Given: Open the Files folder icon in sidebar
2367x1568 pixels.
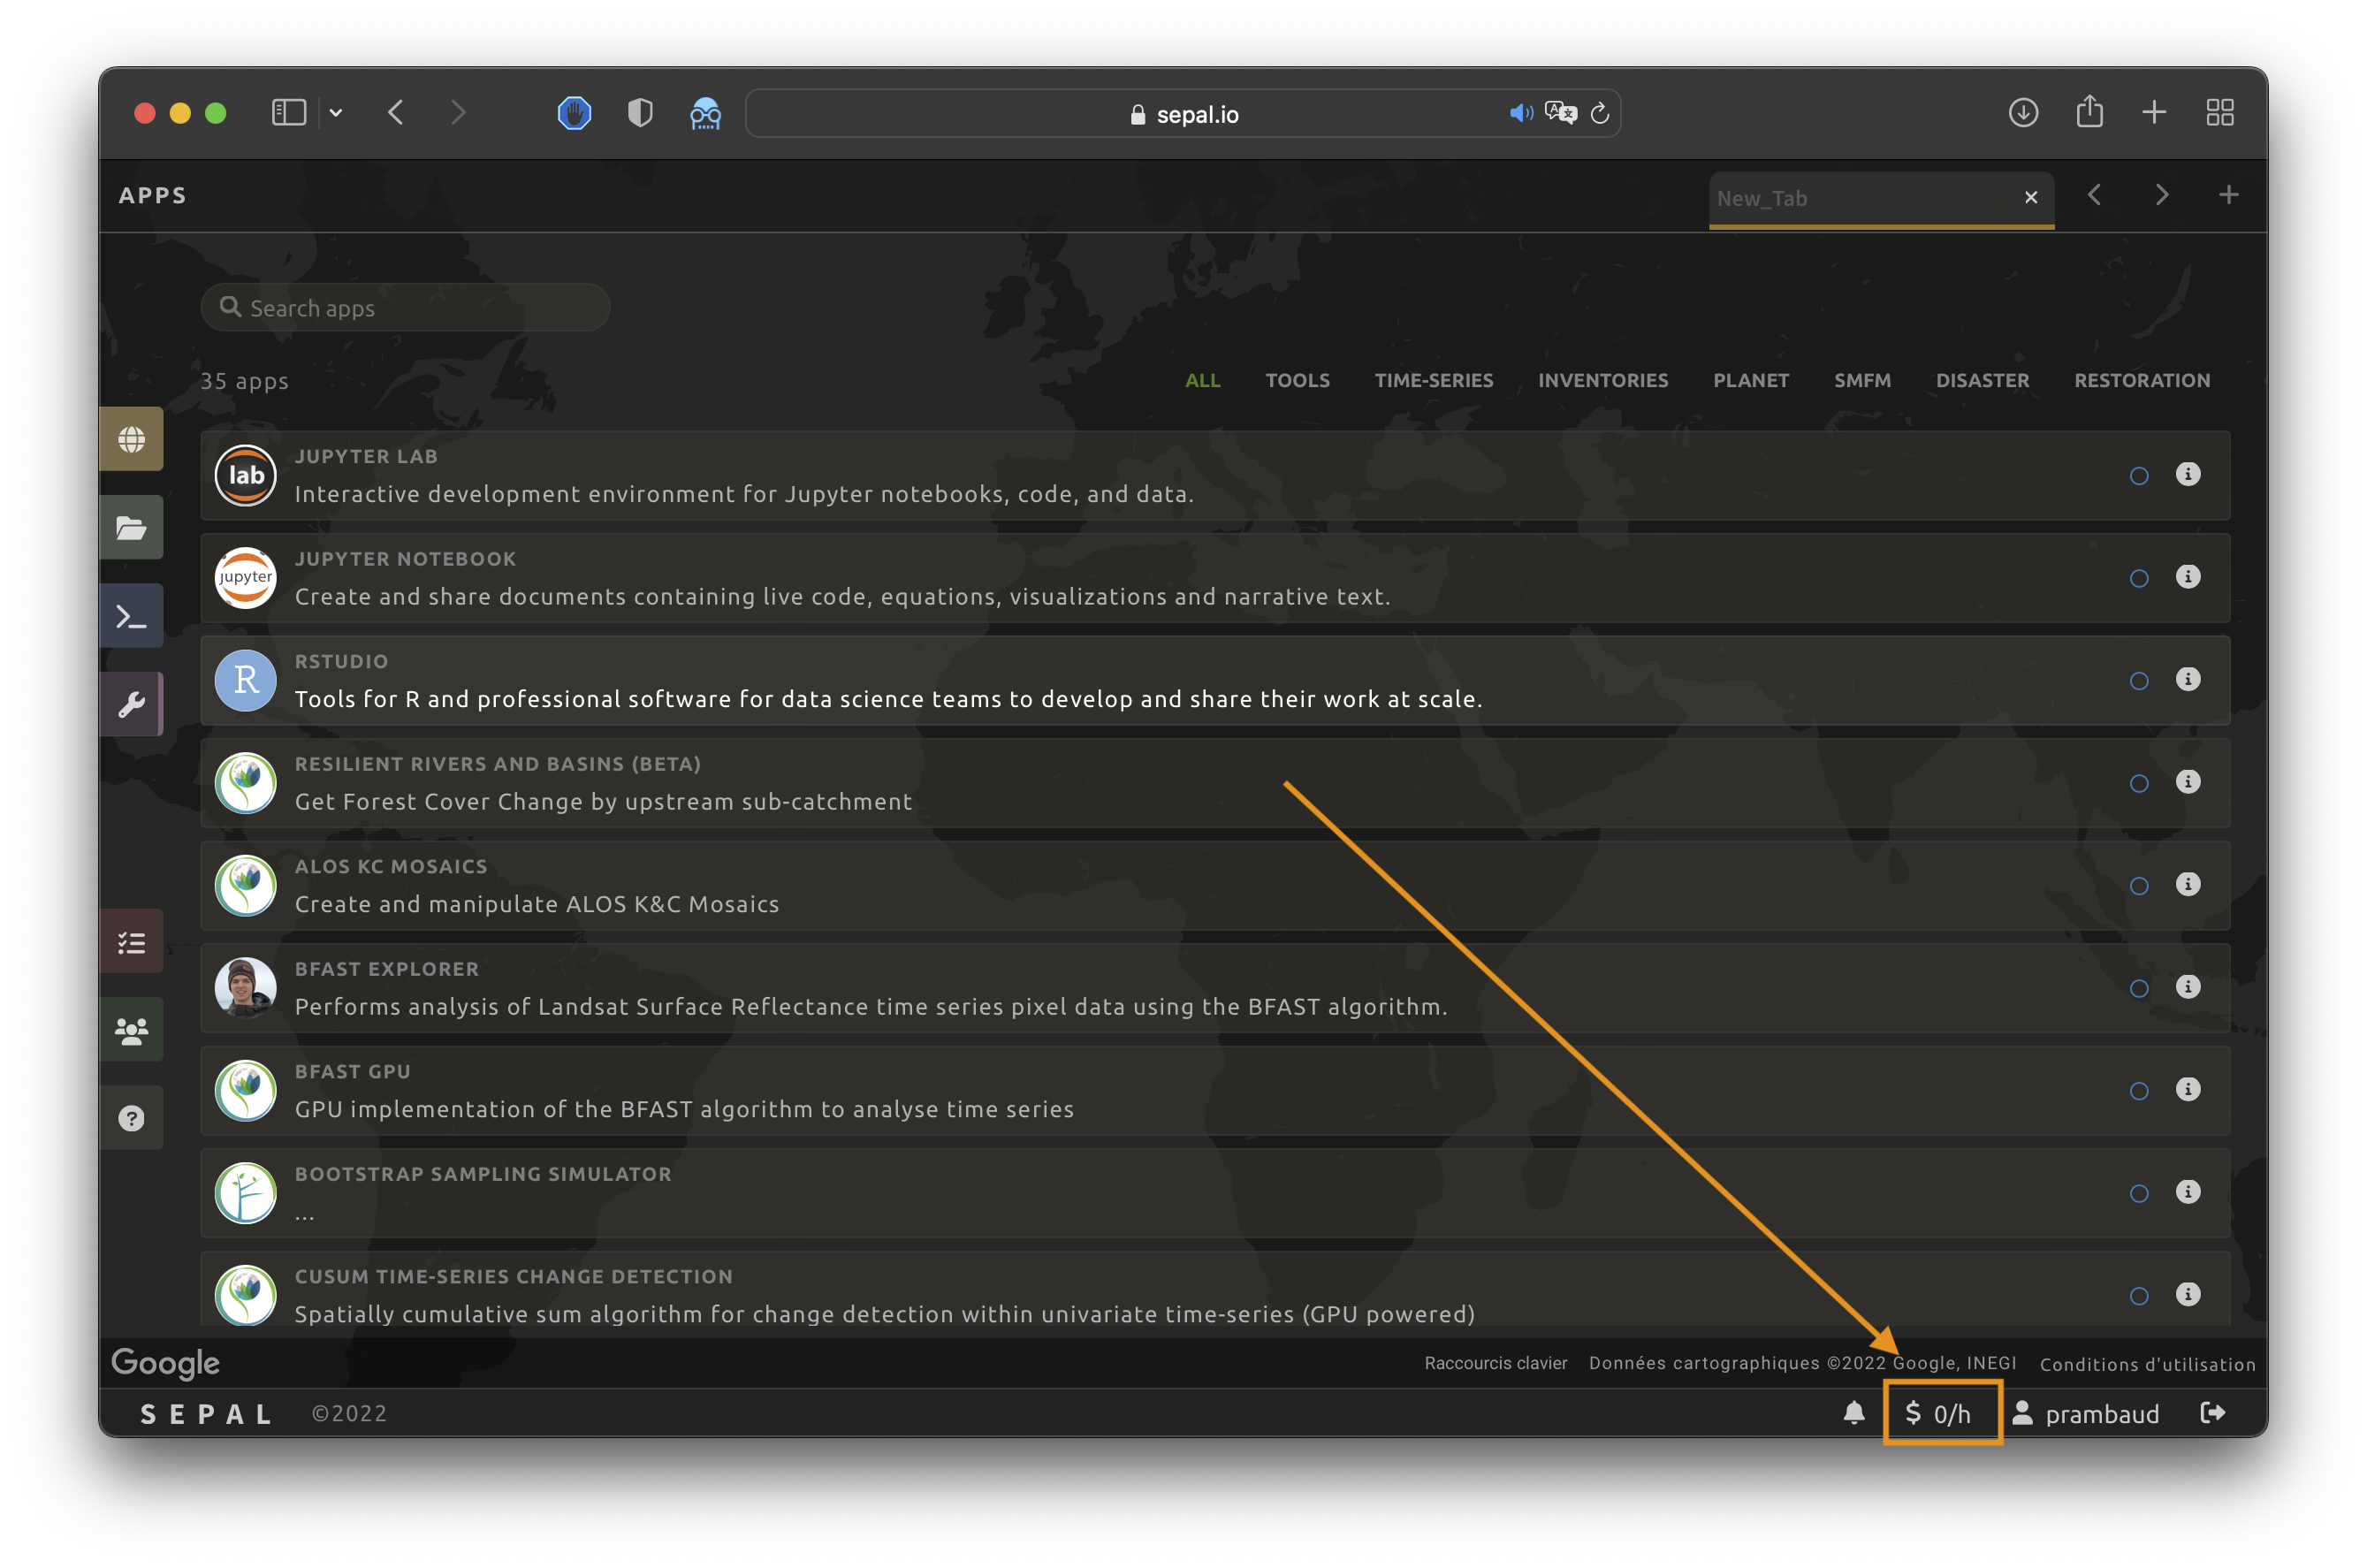Looking at the screenshot, I should (131, 528).
